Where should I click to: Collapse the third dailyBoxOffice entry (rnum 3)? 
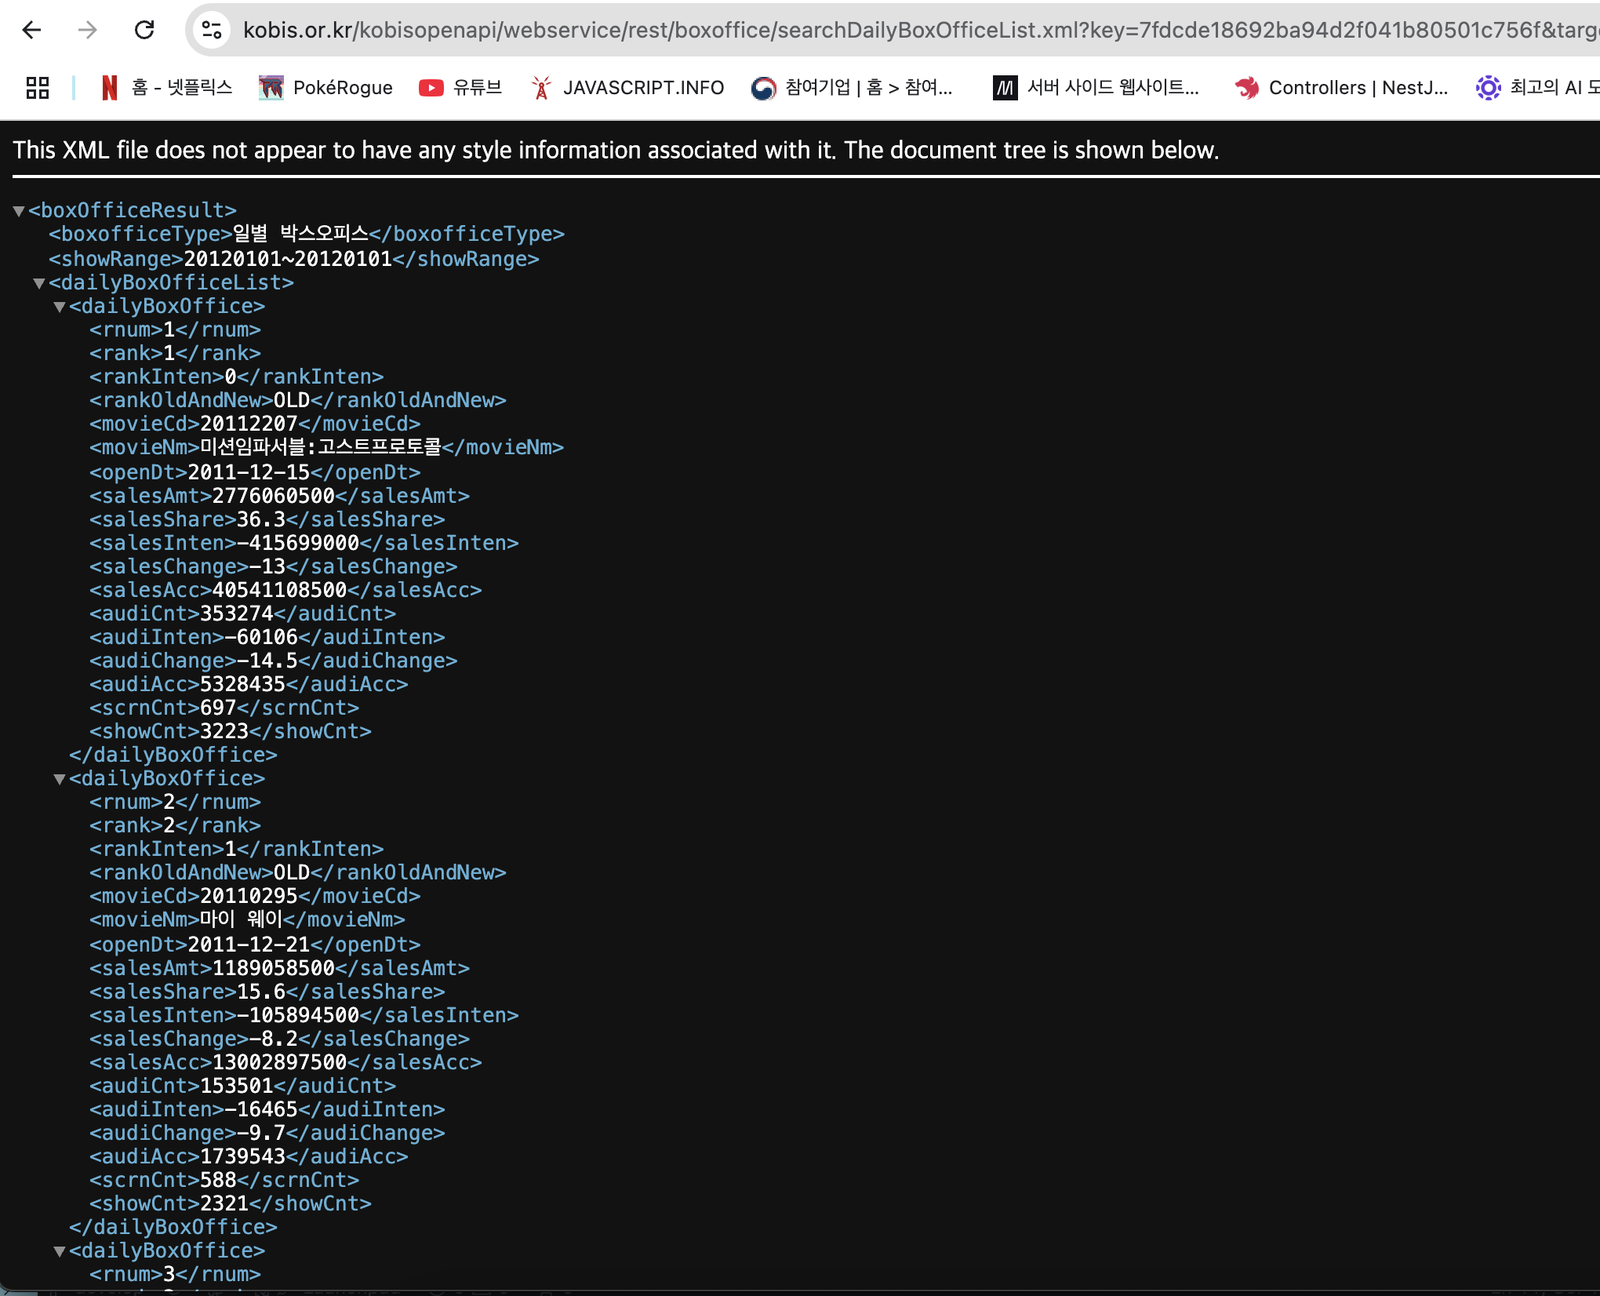tap(60, 1251)
